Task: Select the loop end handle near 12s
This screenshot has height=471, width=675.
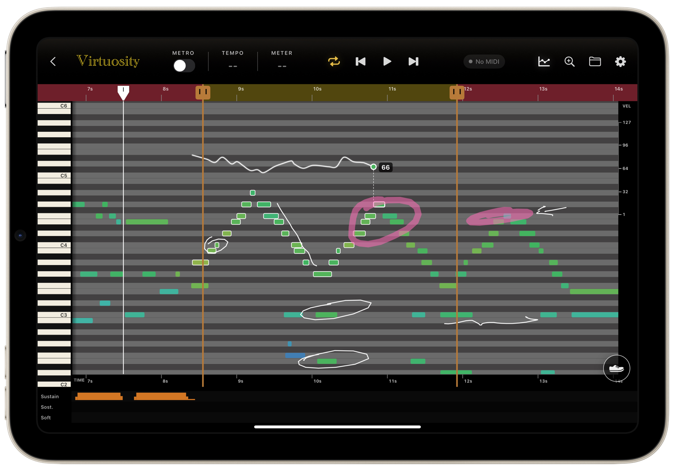Action: 457,92
